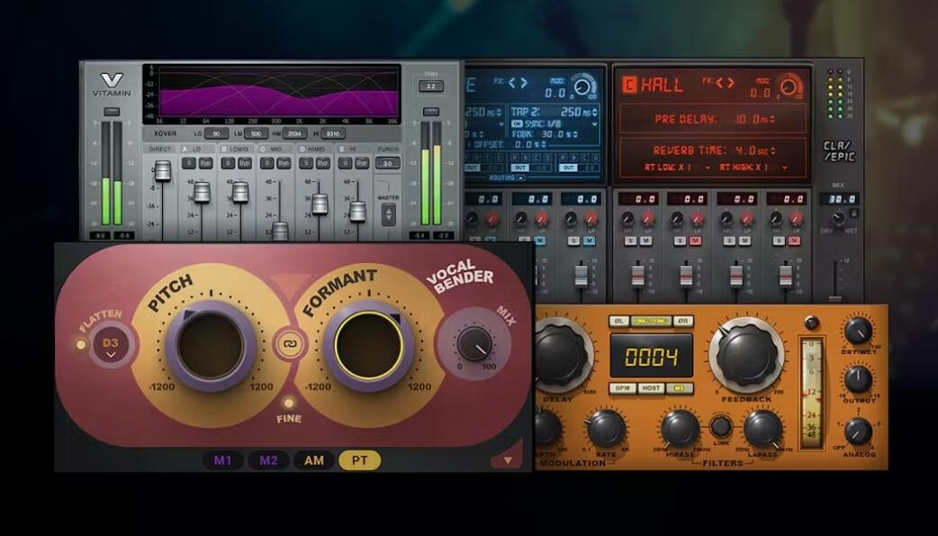The image size is (938, 536).
Task: Click the CLA Epic dry/wet MIX knob
Action: pos(839,218)
